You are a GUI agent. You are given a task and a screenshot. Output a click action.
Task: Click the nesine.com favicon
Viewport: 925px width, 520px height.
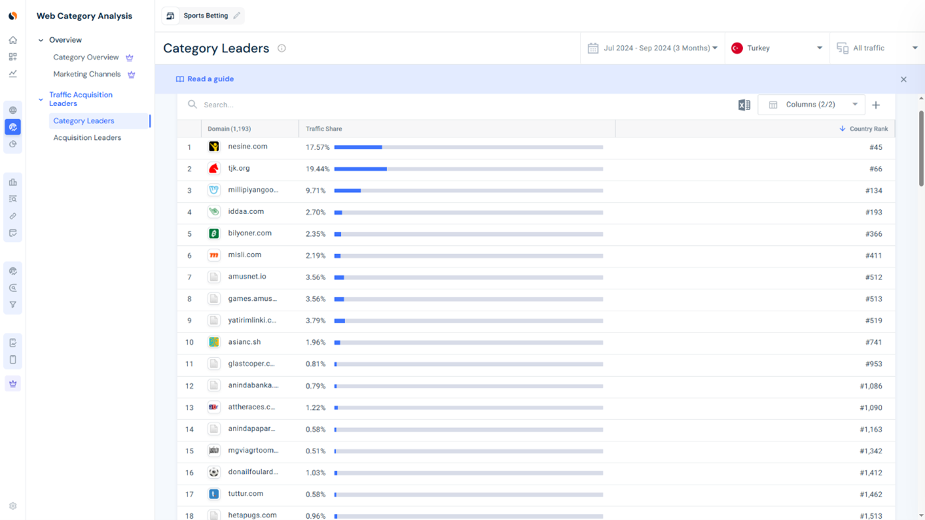click(214, 147)
